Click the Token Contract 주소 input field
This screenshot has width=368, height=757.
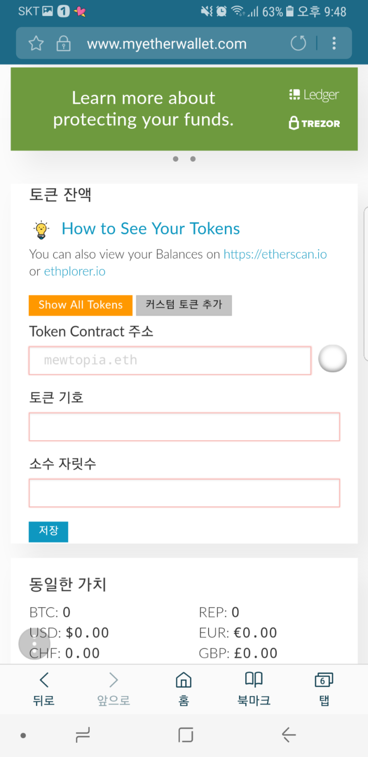click(170, 360)
